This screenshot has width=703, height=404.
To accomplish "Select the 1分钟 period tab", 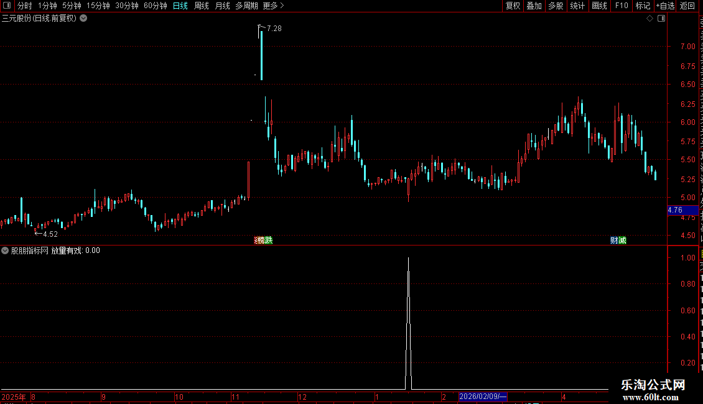I will [47, 6].
